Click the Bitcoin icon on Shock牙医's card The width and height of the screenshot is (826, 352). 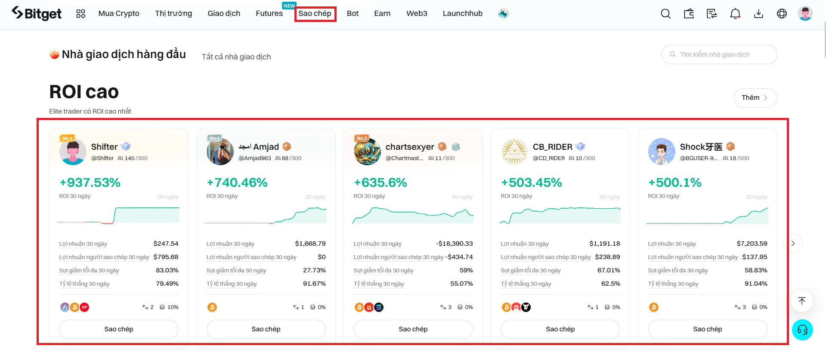tap(654, 307)
